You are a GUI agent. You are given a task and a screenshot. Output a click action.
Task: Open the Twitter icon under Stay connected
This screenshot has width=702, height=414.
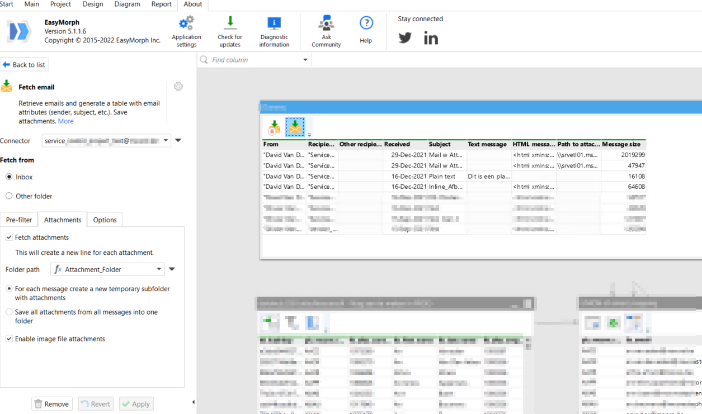click(405, 38)
